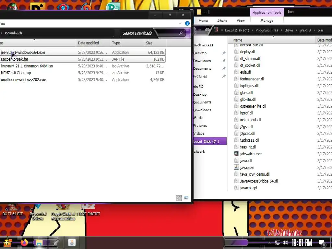
Task: Select fontmanager.dll in bin folder
Action: click(x=252, y=79)
